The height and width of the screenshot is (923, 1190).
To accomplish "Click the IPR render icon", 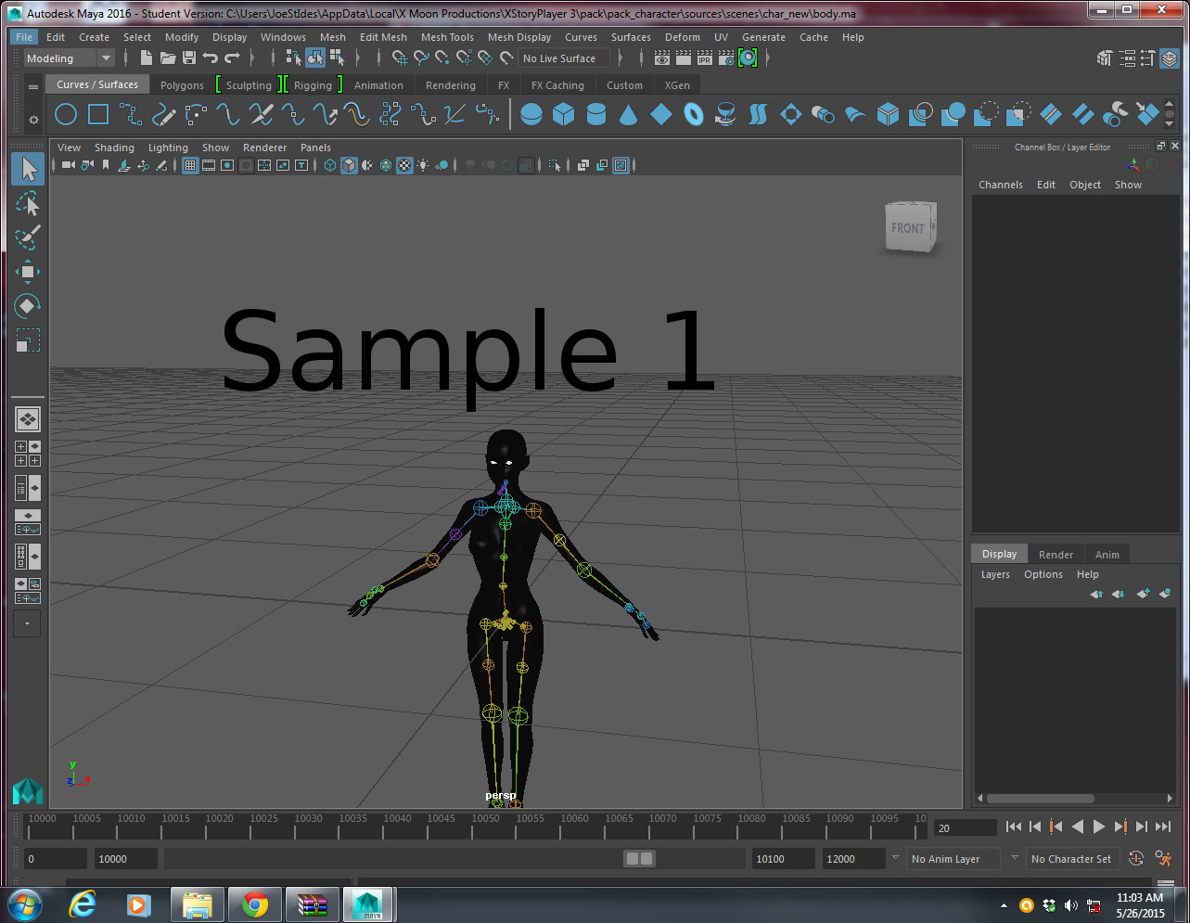I will 704,58.
